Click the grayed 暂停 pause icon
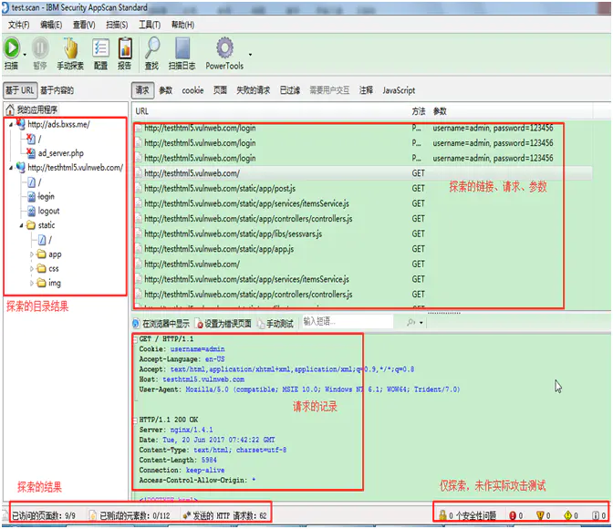The width and height of the screenshot is (613, 529). (x=40, y=48)
